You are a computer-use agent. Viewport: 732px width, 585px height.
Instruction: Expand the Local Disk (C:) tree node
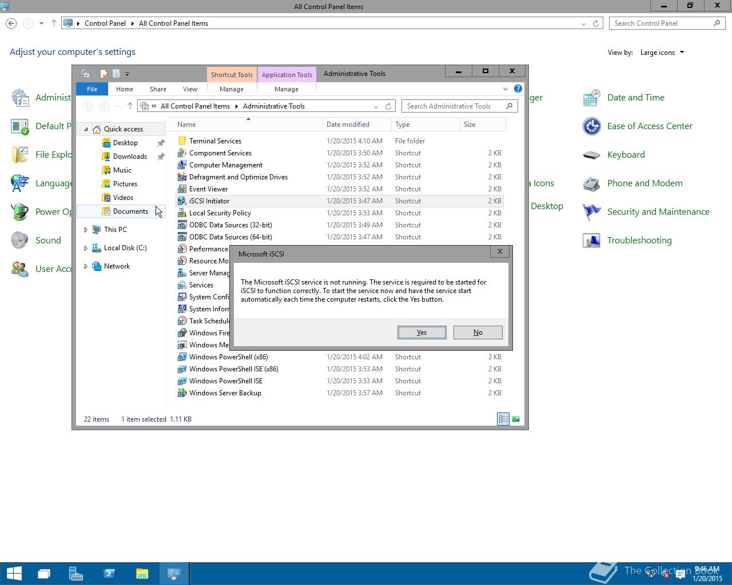point(86,248)
